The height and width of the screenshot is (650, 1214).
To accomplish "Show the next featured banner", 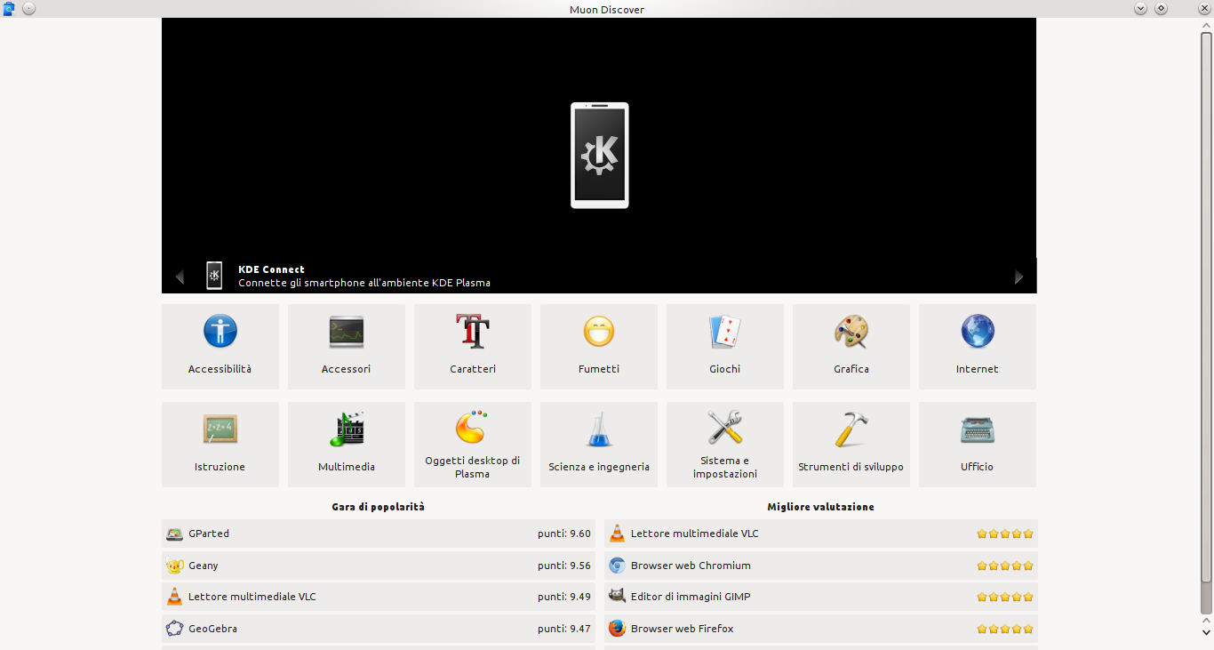I will [1018, 277].
